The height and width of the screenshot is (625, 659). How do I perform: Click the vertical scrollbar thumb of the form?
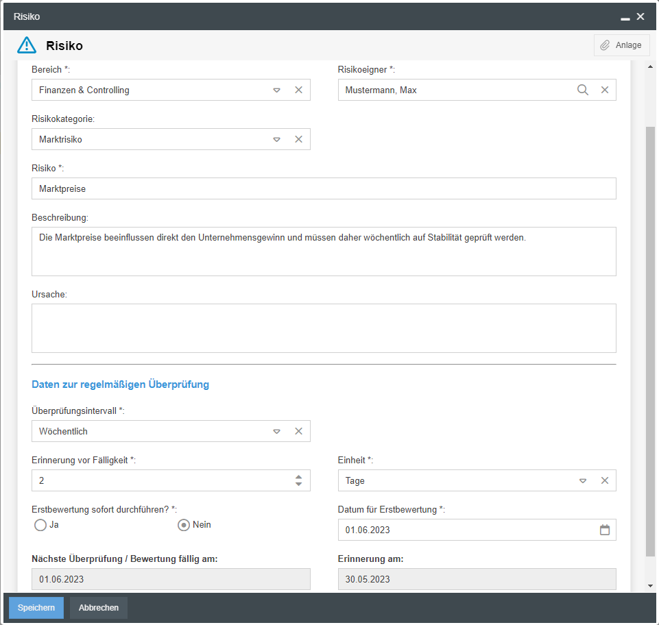tap(651, 343)
